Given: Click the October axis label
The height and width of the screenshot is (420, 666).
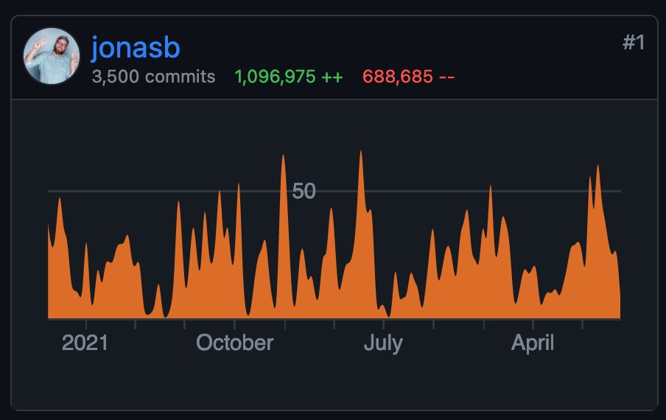Looking at the screenshot, I should tap(234, 343).
